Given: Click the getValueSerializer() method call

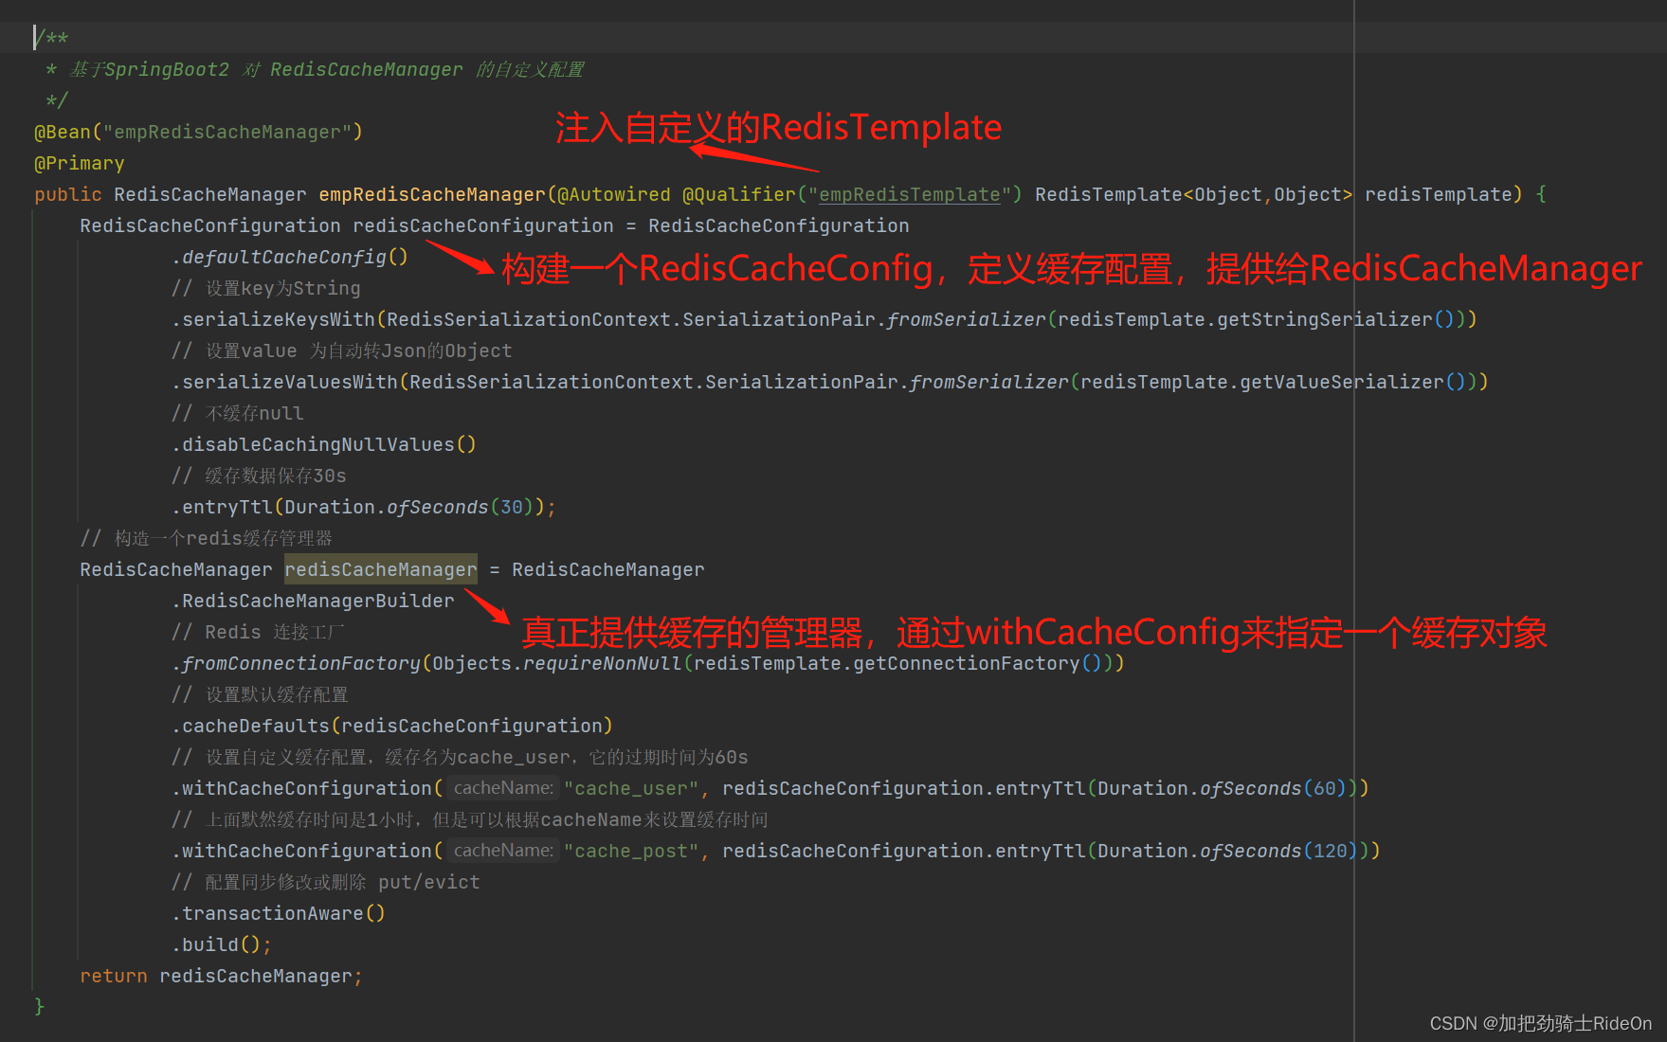Looking at the screenshot, I should pyautogui.click(x=1352, y=382).
